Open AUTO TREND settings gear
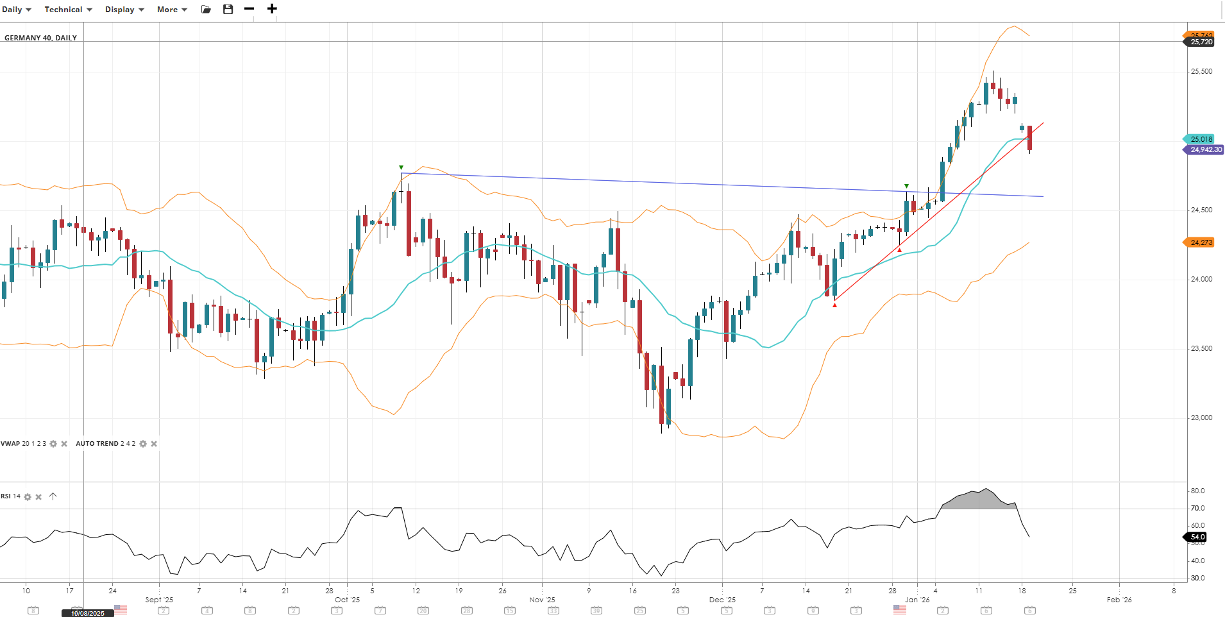Viewport: 1225px width, 617px height. [143, 444]
